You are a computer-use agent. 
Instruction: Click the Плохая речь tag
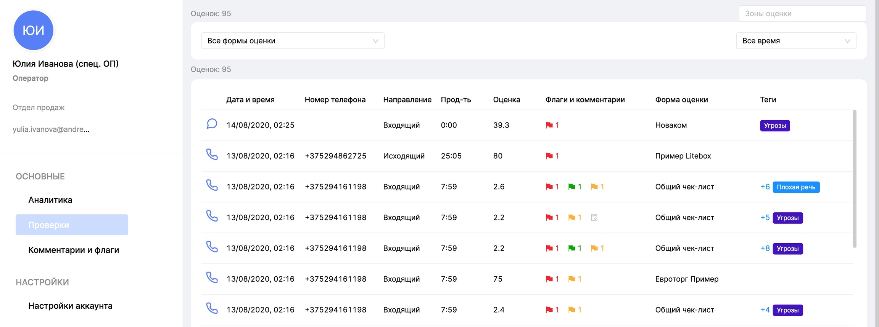click(x=796, y=187)
